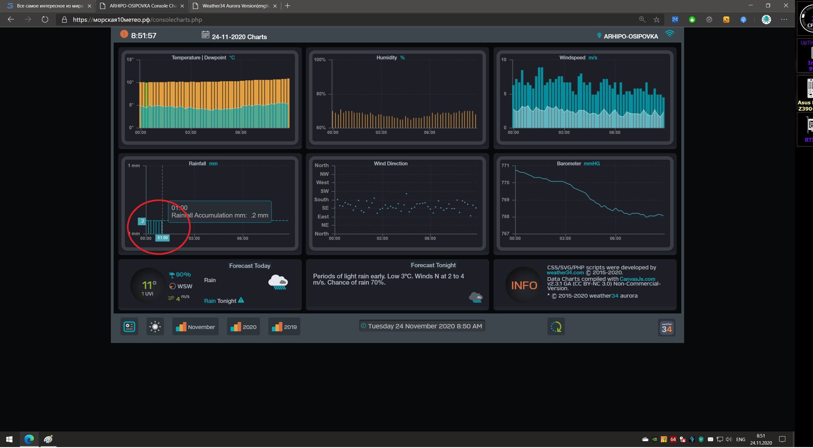Open the CanvasJs.com link

637,279
